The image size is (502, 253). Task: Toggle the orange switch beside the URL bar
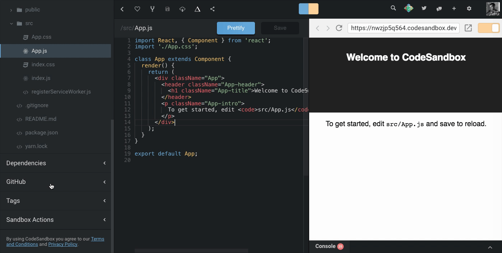pos(489,28)
